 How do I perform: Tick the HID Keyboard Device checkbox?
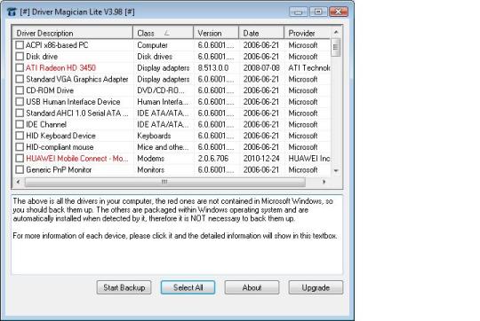point(20,136)
